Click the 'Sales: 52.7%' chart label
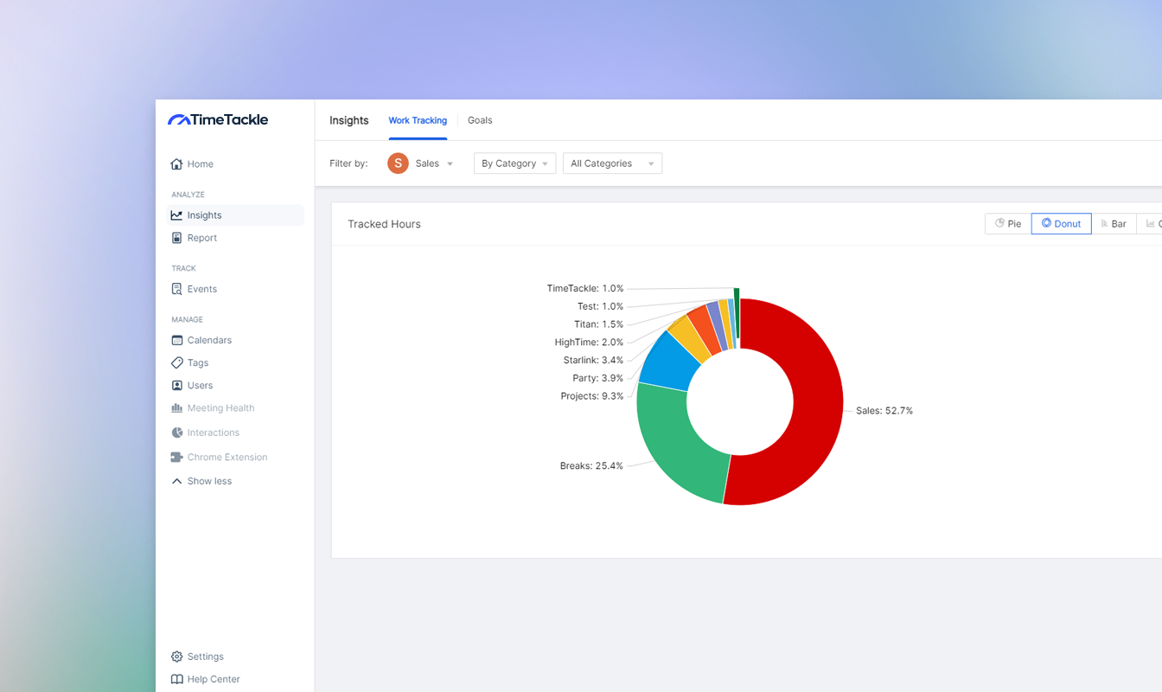This screenshot has height=692, width=1162. pyautogui.click(x=884, y=411)
